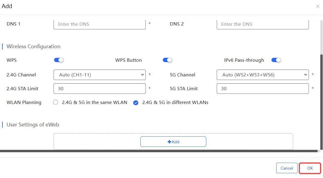Viewport: 323px width, 178px height.
Task: Click the horizontal scrollbar at the bottom
Action: point(159,151)
